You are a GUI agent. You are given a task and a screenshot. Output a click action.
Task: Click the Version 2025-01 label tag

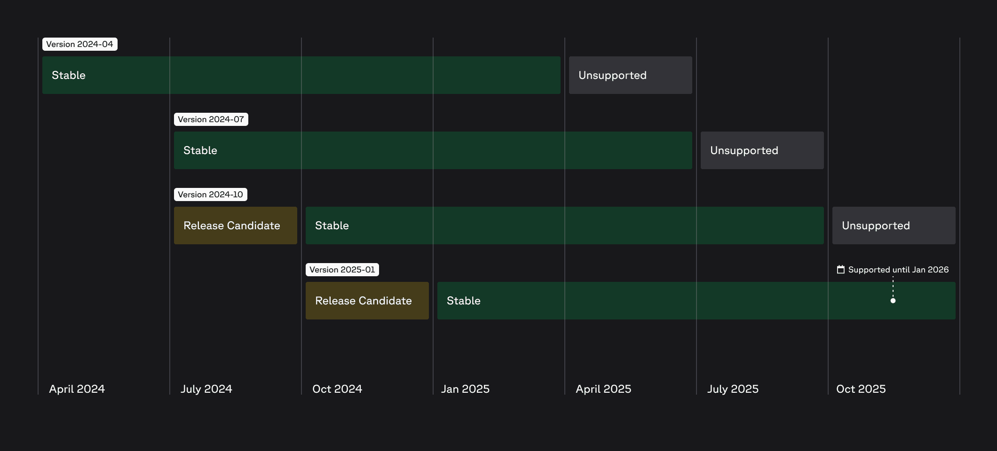tap(342, 270)
